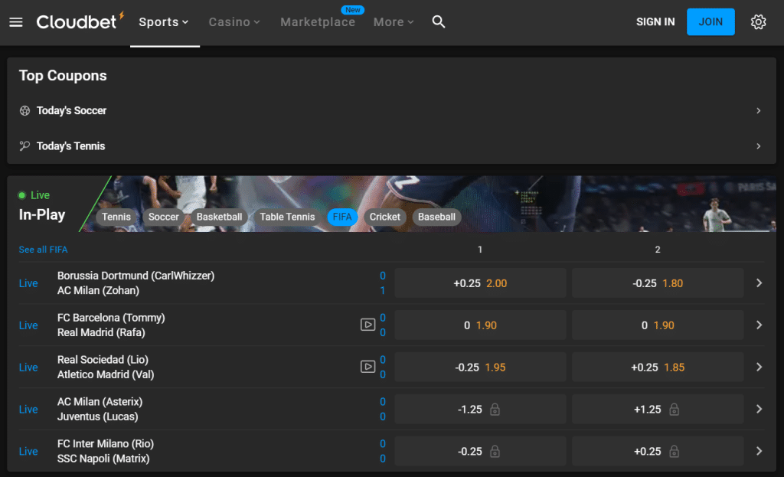Image resolution: width=784 pixels, height=477 pixels.
Task: Open Real Sociedad match details arrow
Action: (759, 367)
